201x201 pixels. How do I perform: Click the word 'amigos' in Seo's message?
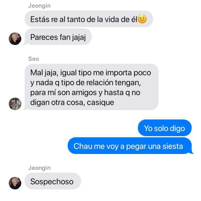tap(84, 93)
